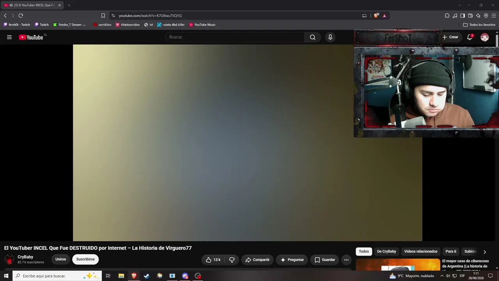Open Brave Rewards triangle icon

384,16
